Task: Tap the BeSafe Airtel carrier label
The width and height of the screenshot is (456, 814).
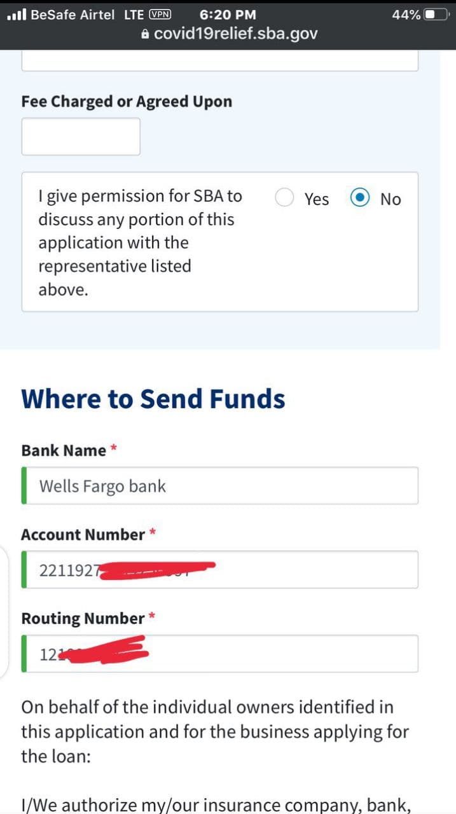Action: [x=73, y=14]
